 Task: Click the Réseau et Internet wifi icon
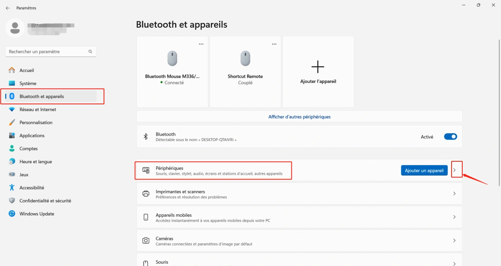(12, 109)
